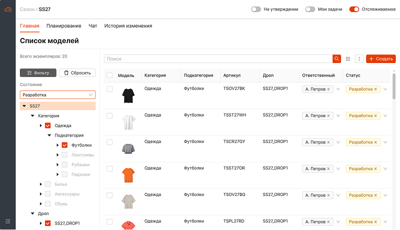Switch to the Главная tab
Screen dimensions: 400x230
(x=29, y=26)
